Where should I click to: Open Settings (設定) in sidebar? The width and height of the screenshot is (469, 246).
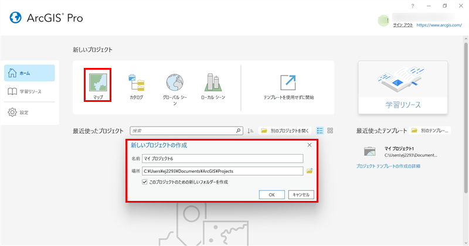(29, 112)
